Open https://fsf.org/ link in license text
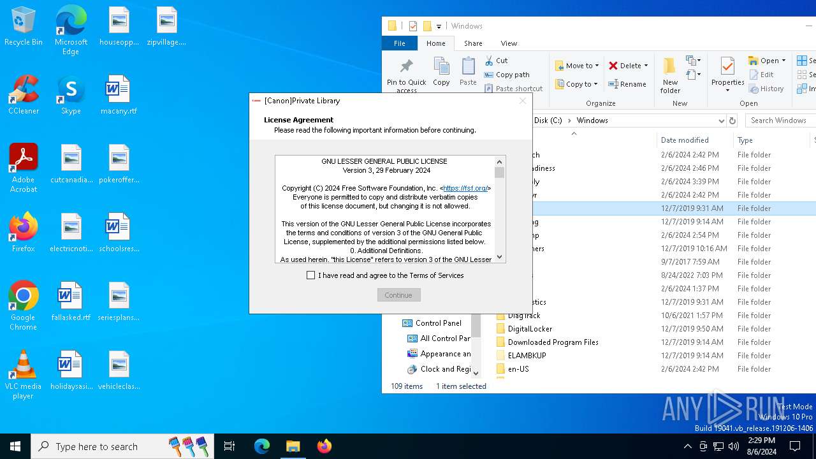Viewport: 816px width, 459px height. 465,188
